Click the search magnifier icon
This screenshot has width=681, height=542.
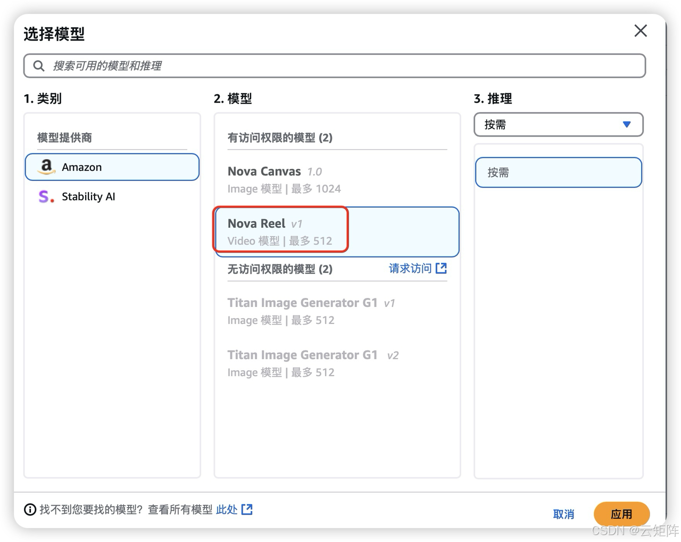pos(39,66)
